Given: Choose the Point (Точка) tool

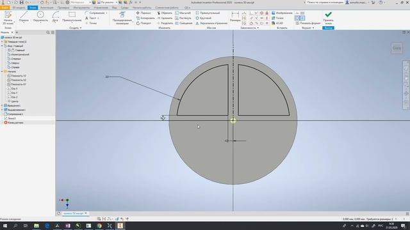Looking at the screenshot, I should (x=91, y=23).
